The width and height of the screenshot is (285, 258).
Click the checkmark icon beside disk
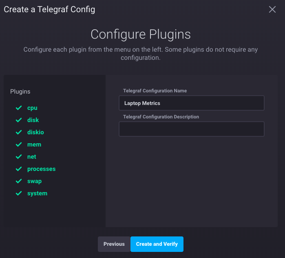pyautogui.click(x=19, y=120)
